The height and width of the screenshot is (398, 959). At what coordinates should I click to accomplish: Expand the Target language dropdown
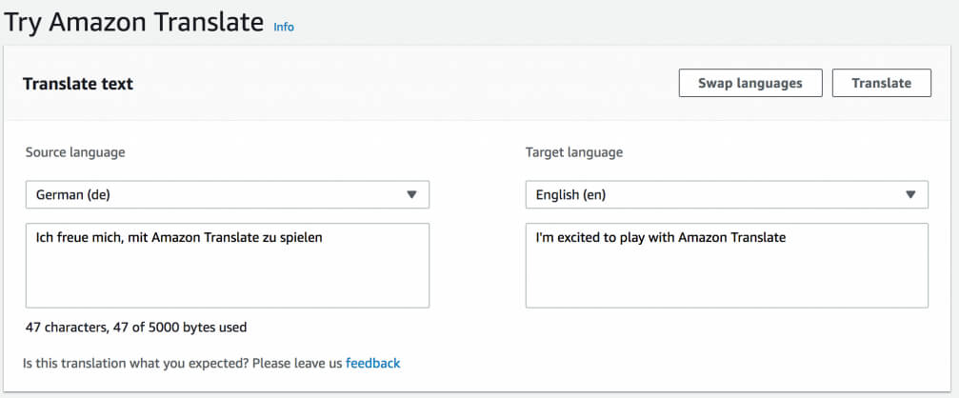tap(726, 194)
